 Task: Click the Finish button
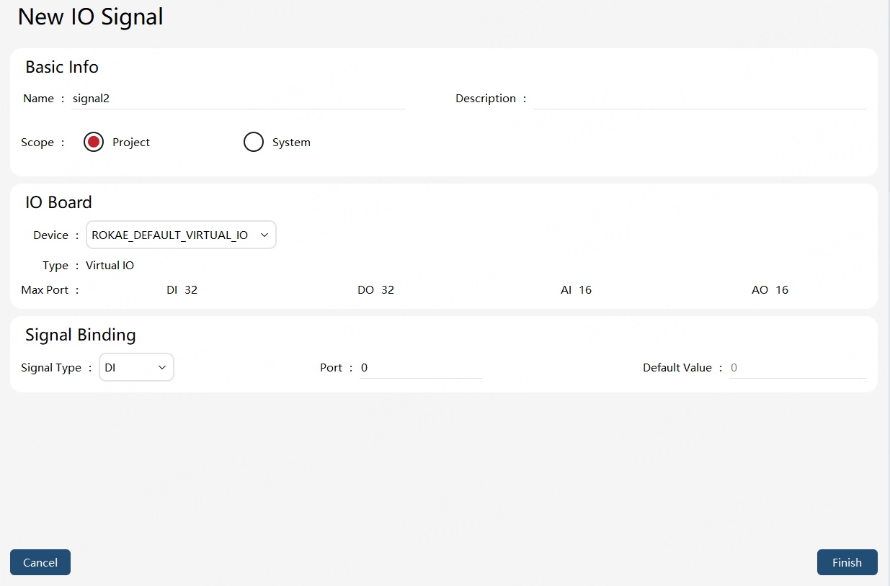847,562
